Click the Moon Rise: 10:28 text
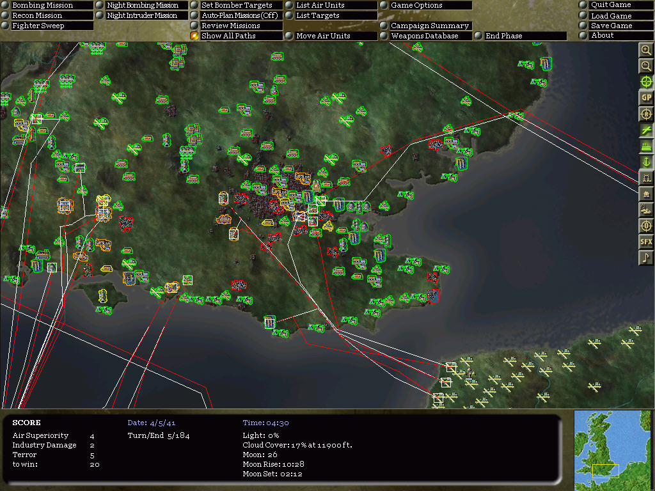 [273, 464]
